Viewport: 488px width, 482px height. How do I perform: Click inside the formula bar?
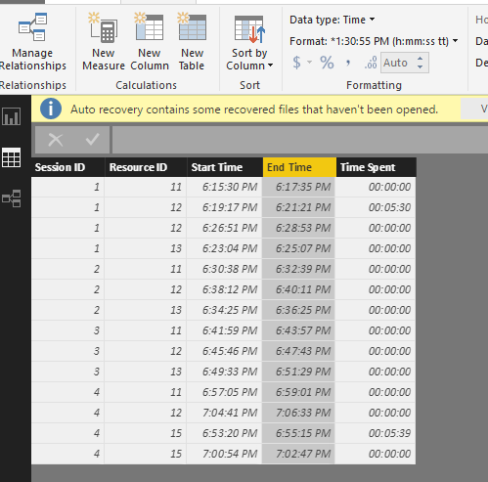pos(300,140)
